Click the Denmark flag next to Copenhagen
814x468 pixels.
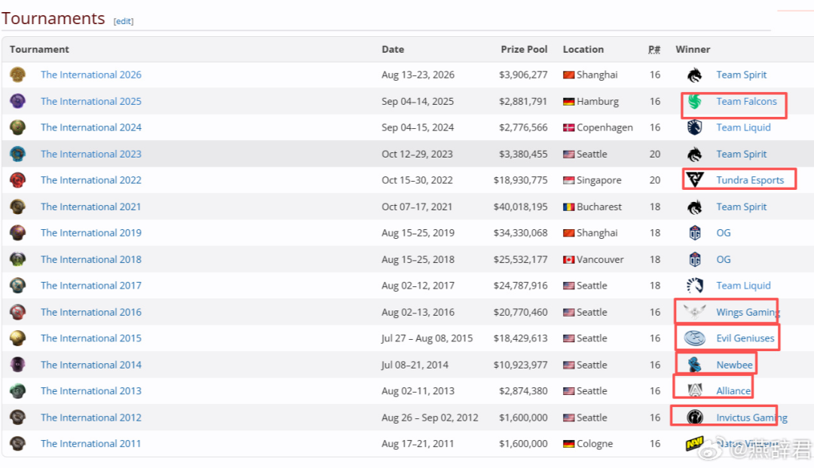click(568, 127)
